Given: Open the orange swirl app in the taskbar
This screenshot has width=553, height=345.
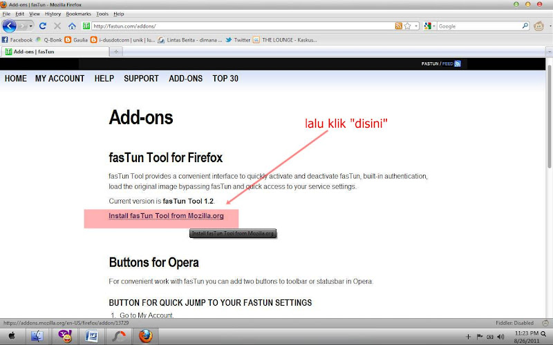Looking at the screenshot, I should (119, 336).
